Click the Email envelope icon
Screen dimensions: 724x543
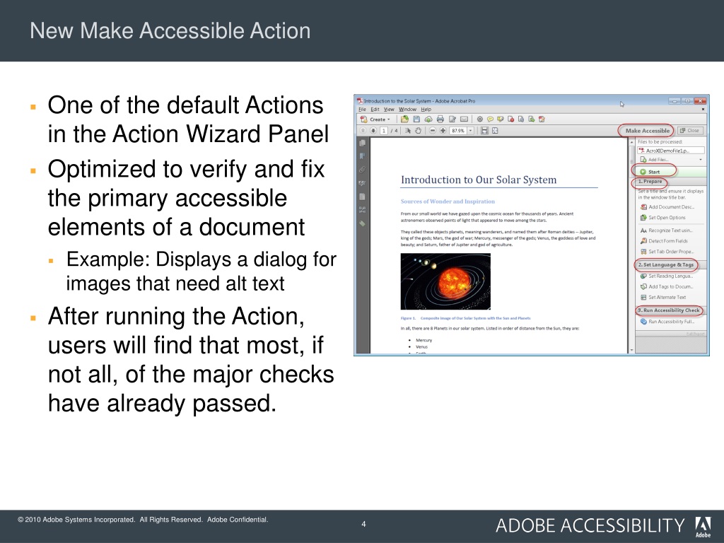coord(464,119)
